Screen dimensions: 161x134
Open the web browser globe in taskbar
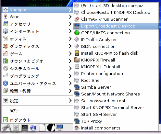pyautogui.click(x=33, y=128)
